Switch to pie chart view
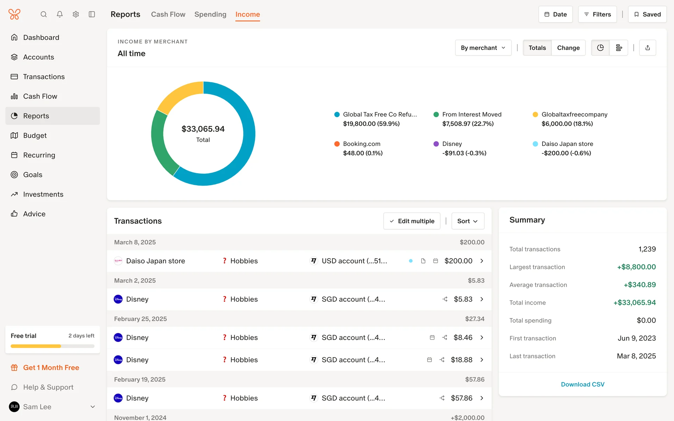This screenshot has width=674, height=421. pos(600,48)
